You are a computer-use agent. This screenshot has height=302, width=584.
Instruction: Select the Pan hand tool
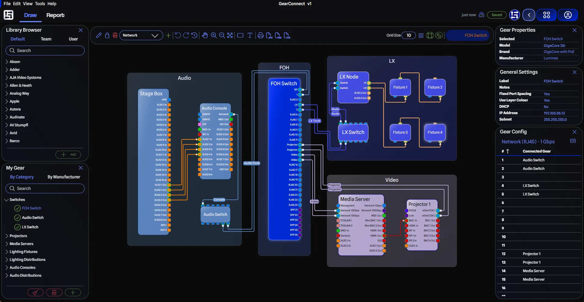[x=205, y=35]
